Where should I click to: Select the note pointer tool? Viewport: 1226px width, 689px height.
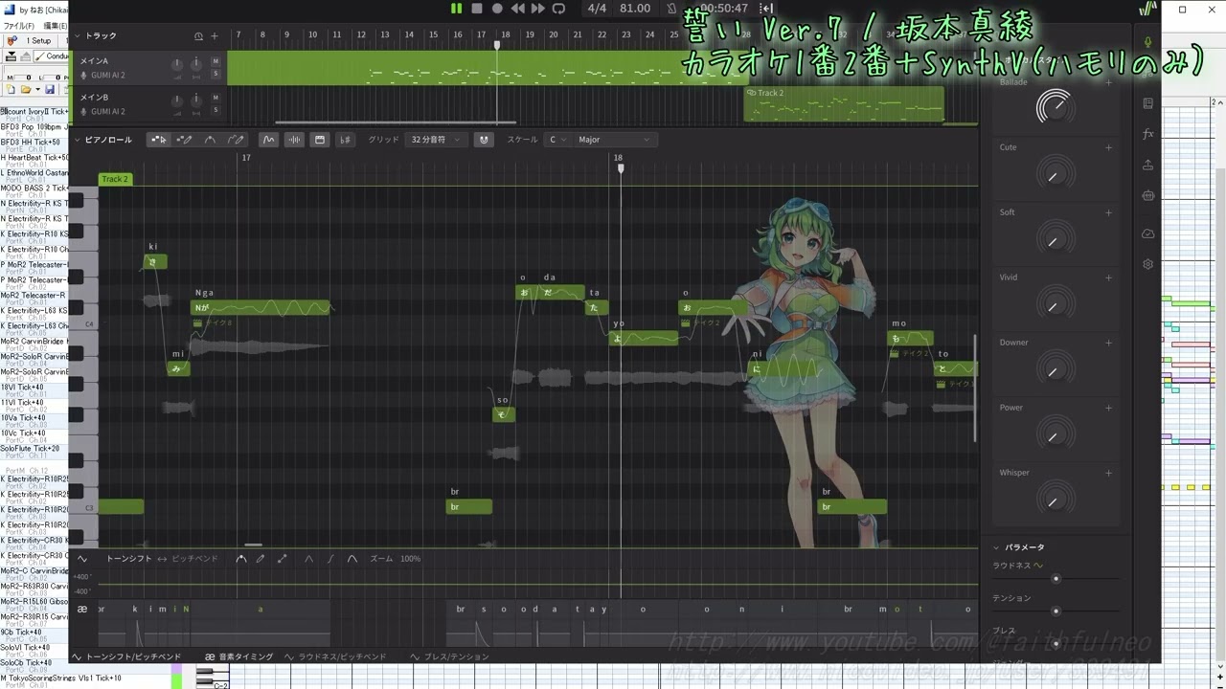point(159,140)
